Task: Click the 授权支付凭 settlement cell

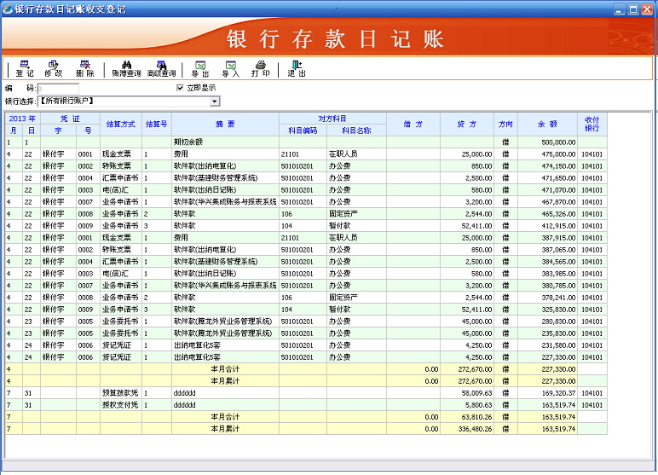Action: (121, 405)
